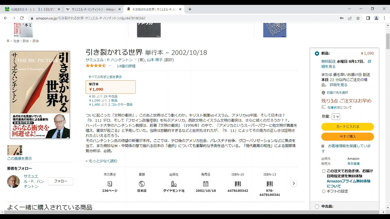Open the password key icon in address bar
The image size is (390, 219).
342,18
